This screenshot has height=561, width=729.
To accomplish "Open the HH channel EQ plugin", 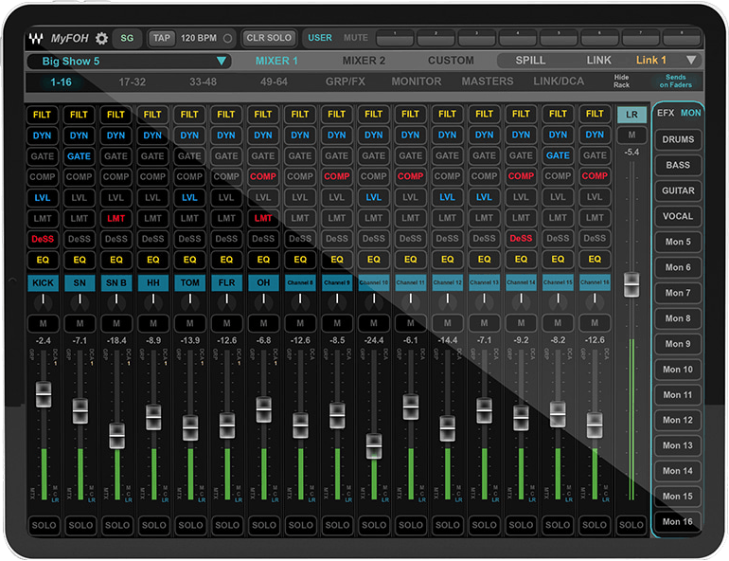I will tap(153, 260).
